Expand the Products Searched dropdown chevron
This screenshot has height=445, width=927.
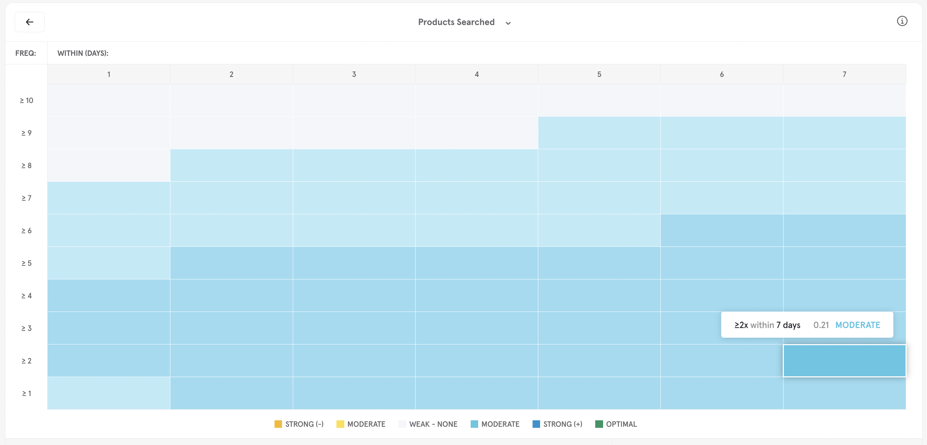(508, 23)
